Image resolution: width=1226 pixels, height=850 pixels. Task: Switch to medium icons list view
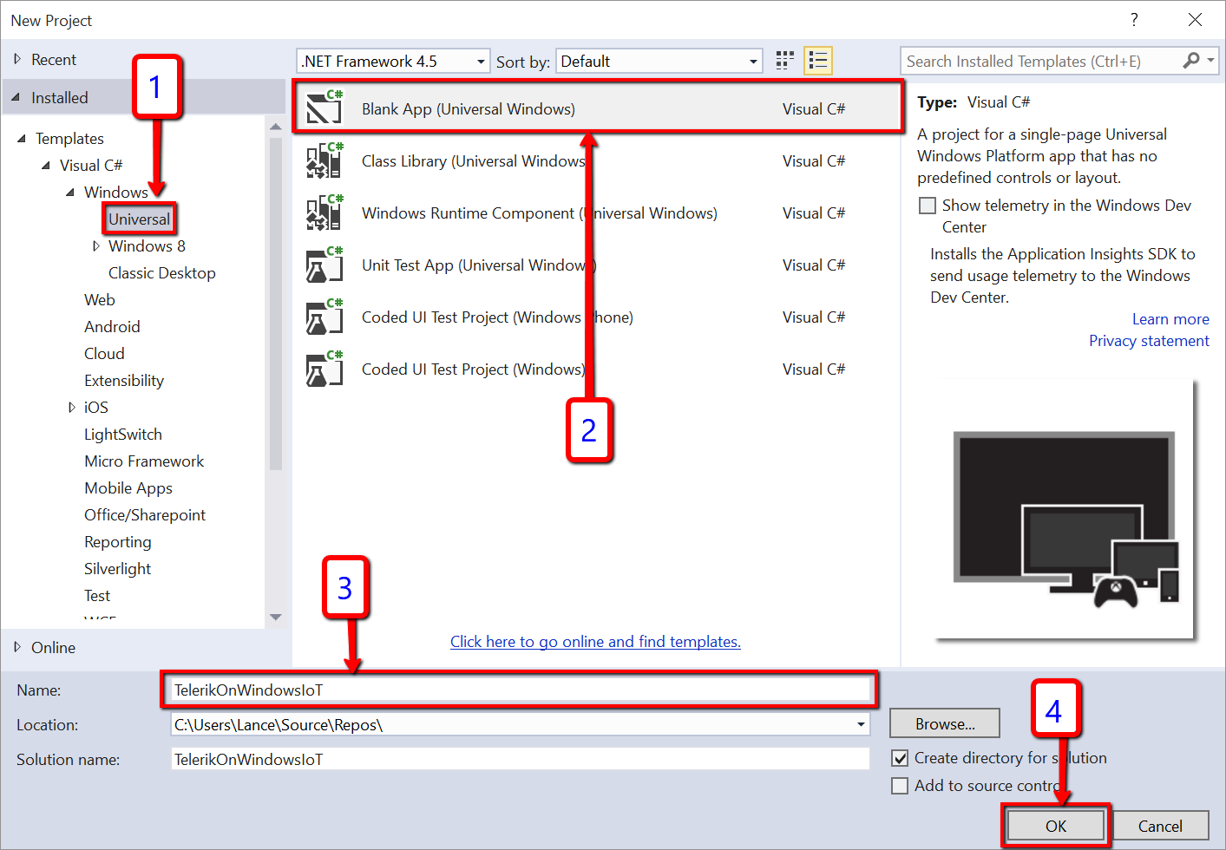click(817, 61)
